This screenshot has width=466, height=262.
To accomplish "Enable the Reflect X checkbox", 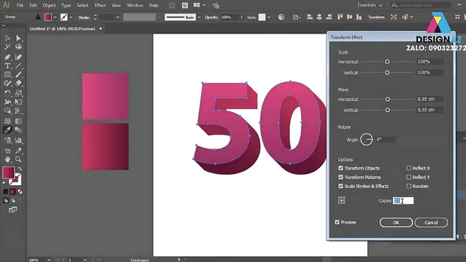I will pyautogui.click(x=409, y=168).
